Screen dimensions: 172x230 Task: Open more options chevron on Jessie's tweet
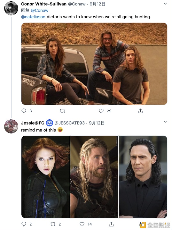click(165, 122)
